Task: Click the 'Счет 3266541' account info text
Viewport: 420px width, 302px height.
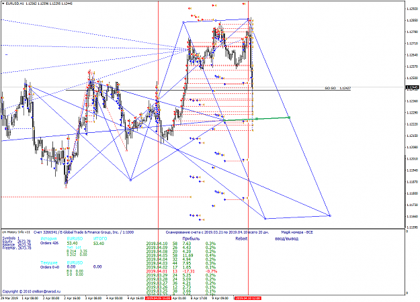Action: point(84,232)
